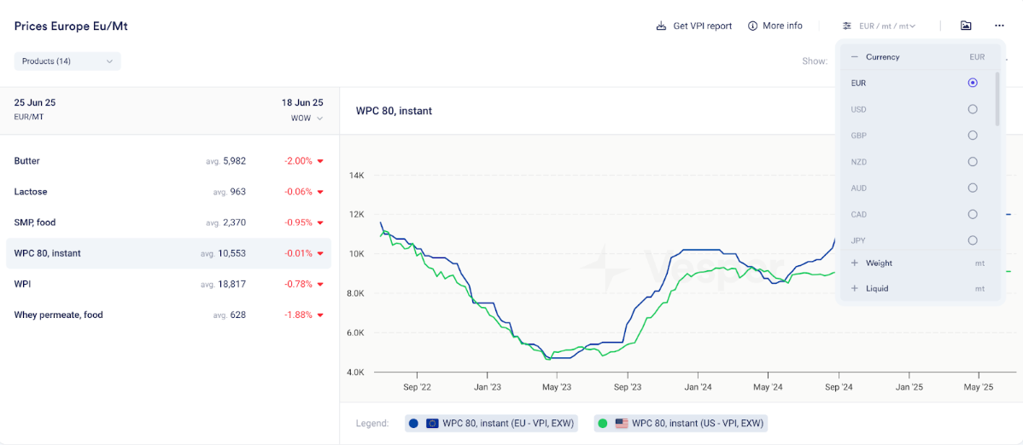Screen dimensions: 1023x445
Task: Open the WOW comparison period dropdown
Action: point(307,118)
